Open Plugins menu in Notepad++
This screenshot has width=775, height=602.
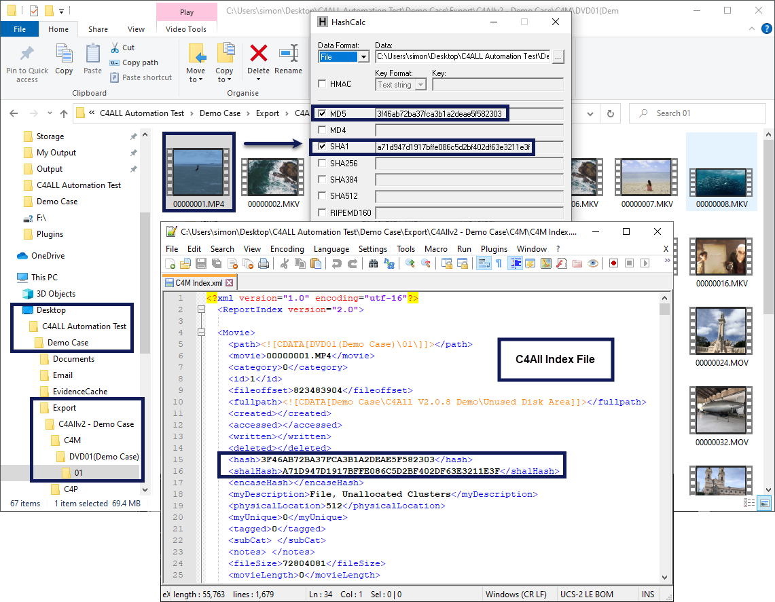point(494,249)
